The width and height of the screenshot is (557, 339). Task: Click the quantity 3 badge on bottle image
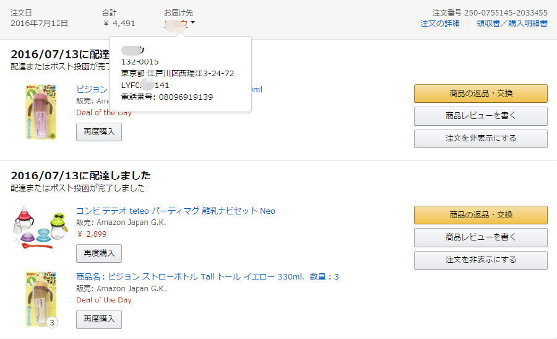coord(52,322)
